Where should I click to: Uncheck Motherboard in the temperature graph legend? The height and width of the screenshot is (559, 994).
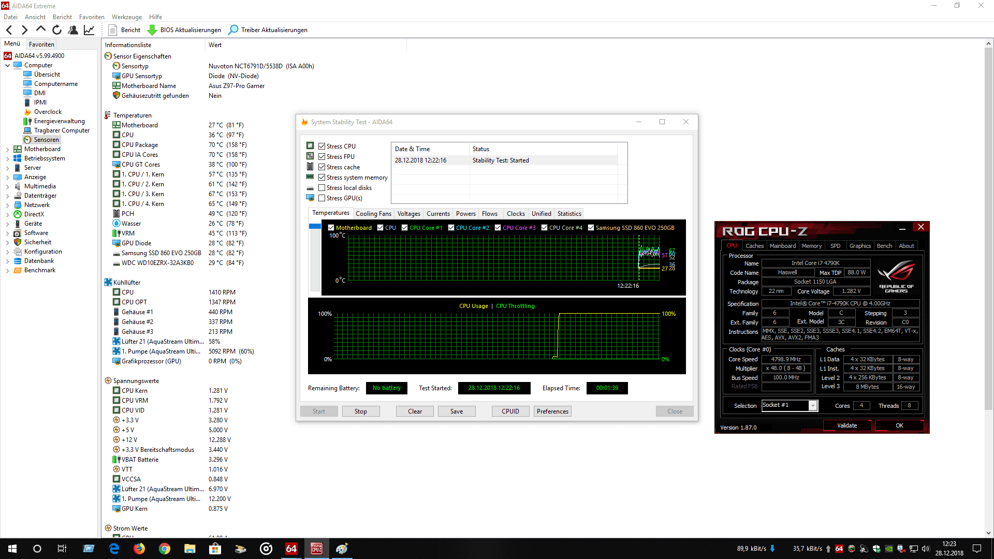click(x=331, y=228)
